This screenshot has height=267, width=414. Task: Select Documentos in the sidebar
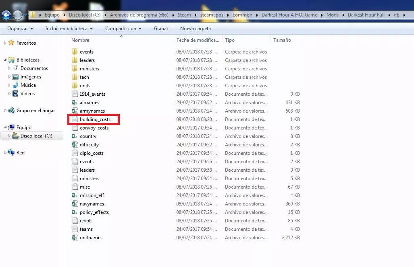click(x=34, y=68)
